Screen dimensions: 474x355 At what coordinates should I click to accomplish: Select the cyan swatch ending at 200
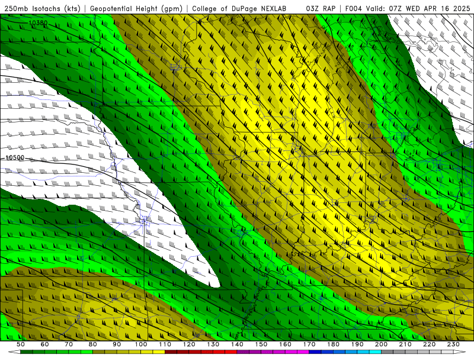click(375, 352)
